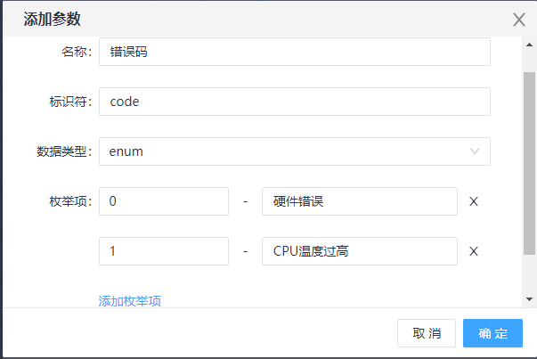Click the vertical scrollbar thumb
This screenshot has height=359, width=537.
[x=529, y=160]
